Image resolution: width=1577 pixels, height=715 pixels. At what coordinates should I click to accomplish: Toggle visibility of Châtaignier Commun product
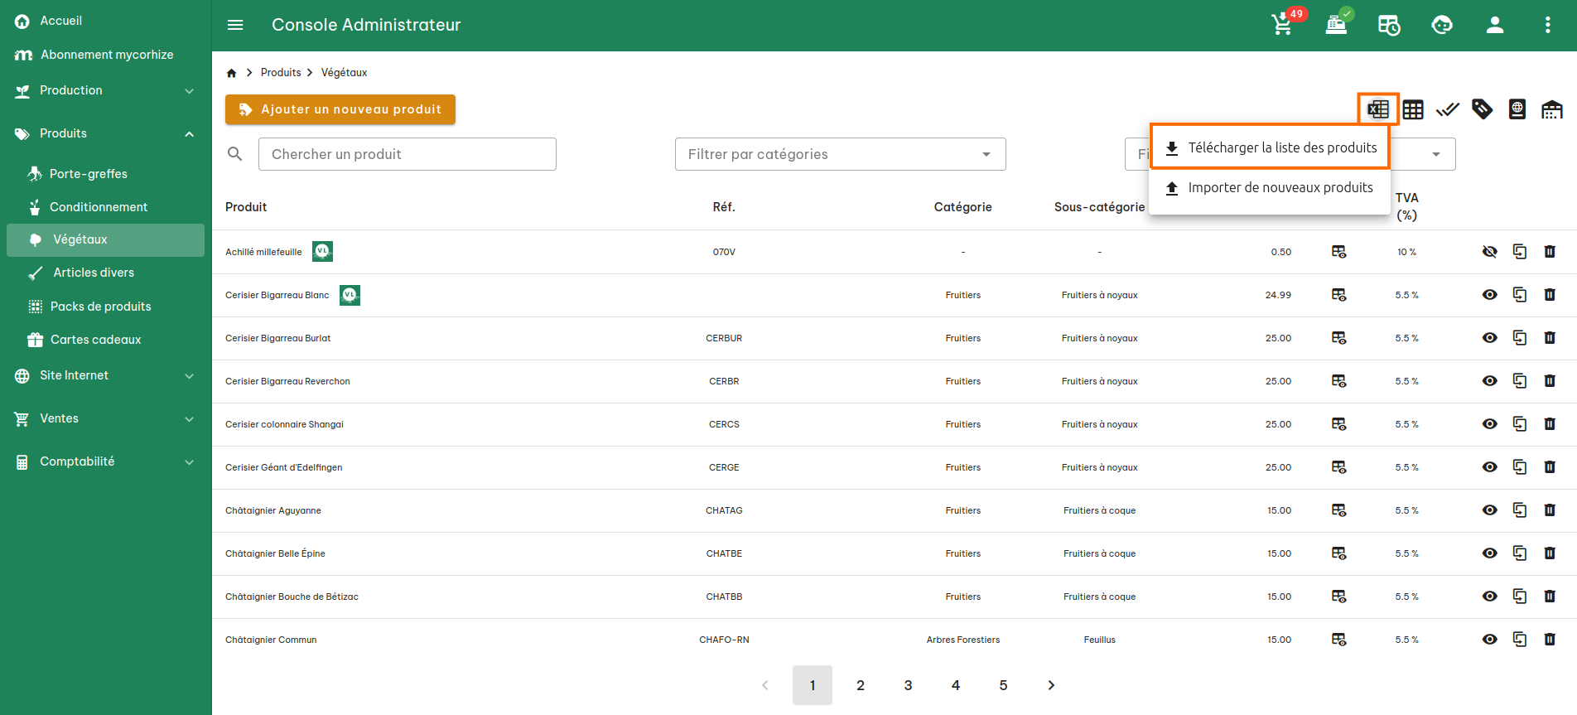1489,640
